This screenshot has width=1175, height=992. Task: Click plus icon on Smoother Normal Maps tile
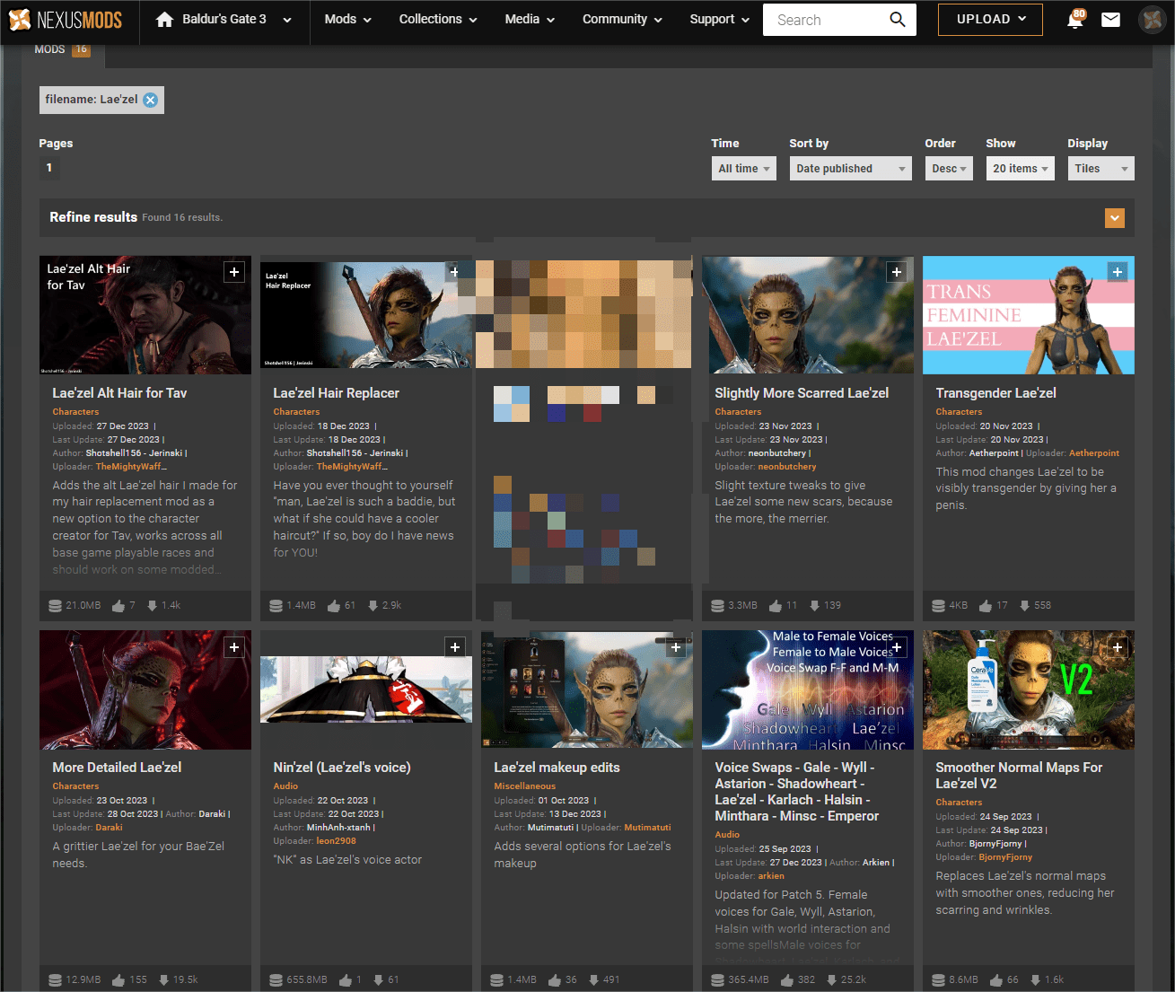1118,647
